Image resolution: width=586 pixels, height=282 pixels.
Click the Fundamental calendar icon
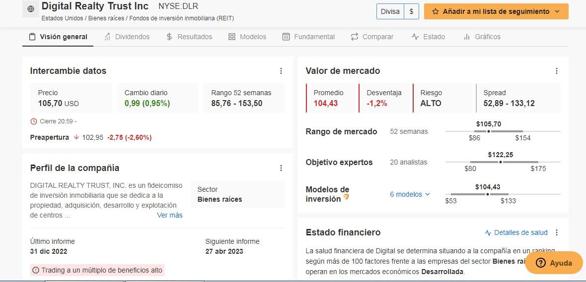click(x=286, y=37)
